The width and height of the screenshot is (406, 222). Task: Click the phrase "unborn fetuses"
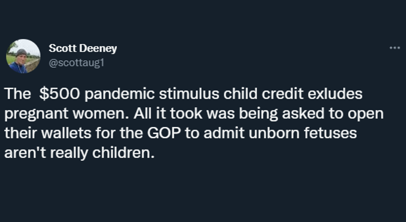[x=303, y=133]
